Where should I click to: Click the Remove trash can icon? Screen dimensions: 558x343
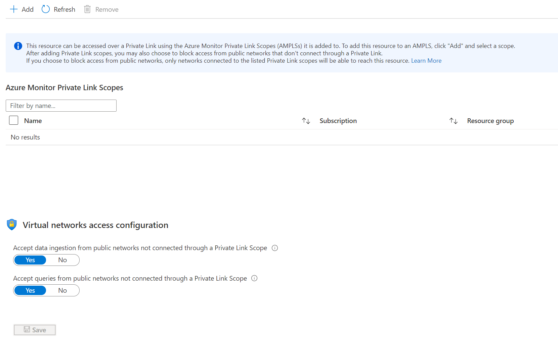pyautogui.click(x=87, y=9)
